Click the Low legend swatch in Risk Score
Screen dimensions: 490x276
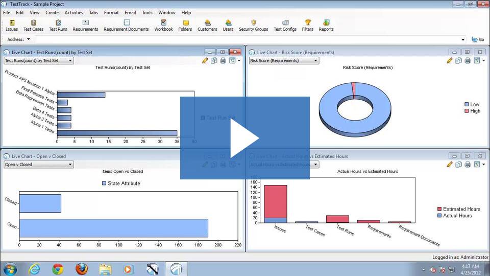(467, 104)
